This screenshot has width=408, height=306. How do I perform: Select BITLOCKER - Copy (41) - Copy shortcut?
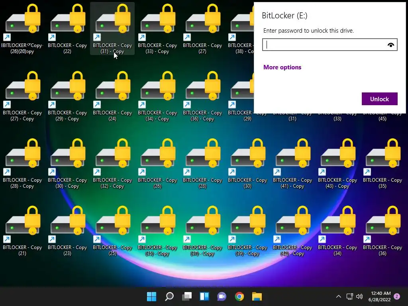click(292, 163)
